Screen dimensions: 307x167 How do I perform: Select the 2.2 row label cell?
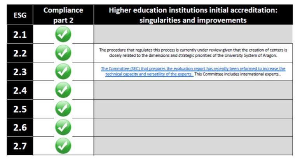click(20, 53)
